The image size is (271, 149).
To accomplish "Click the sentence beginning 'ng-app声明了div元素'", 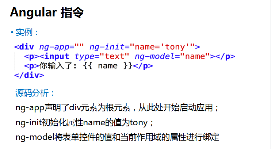I will 117,108.
